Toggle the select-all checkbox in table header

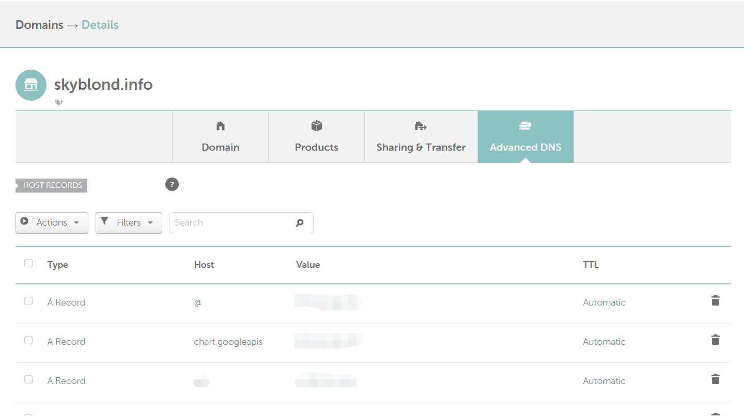point(28,263)
